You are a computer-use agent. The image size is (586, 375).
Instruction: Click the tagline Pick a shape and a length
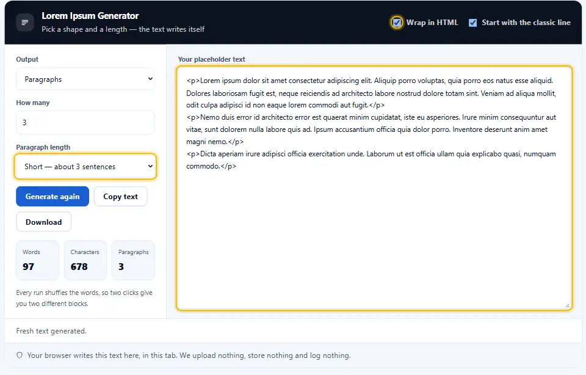tap(123, 29)
